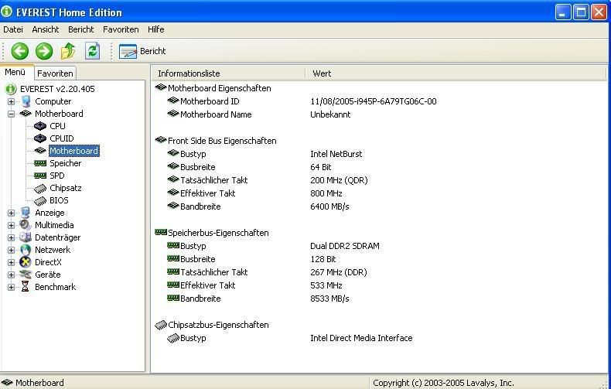Screen dimensions: 611x389
Task: Open the Hilfe menu
Action: pyautogui.click(x=156, y=29)
